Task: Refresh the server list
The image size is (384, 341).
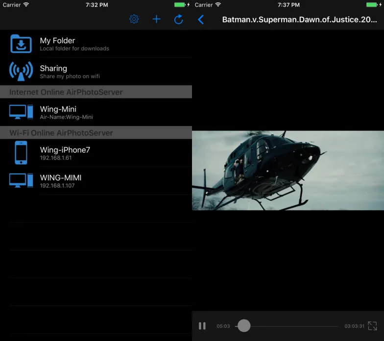Action: pyautogui.click(x=179, y=19)
